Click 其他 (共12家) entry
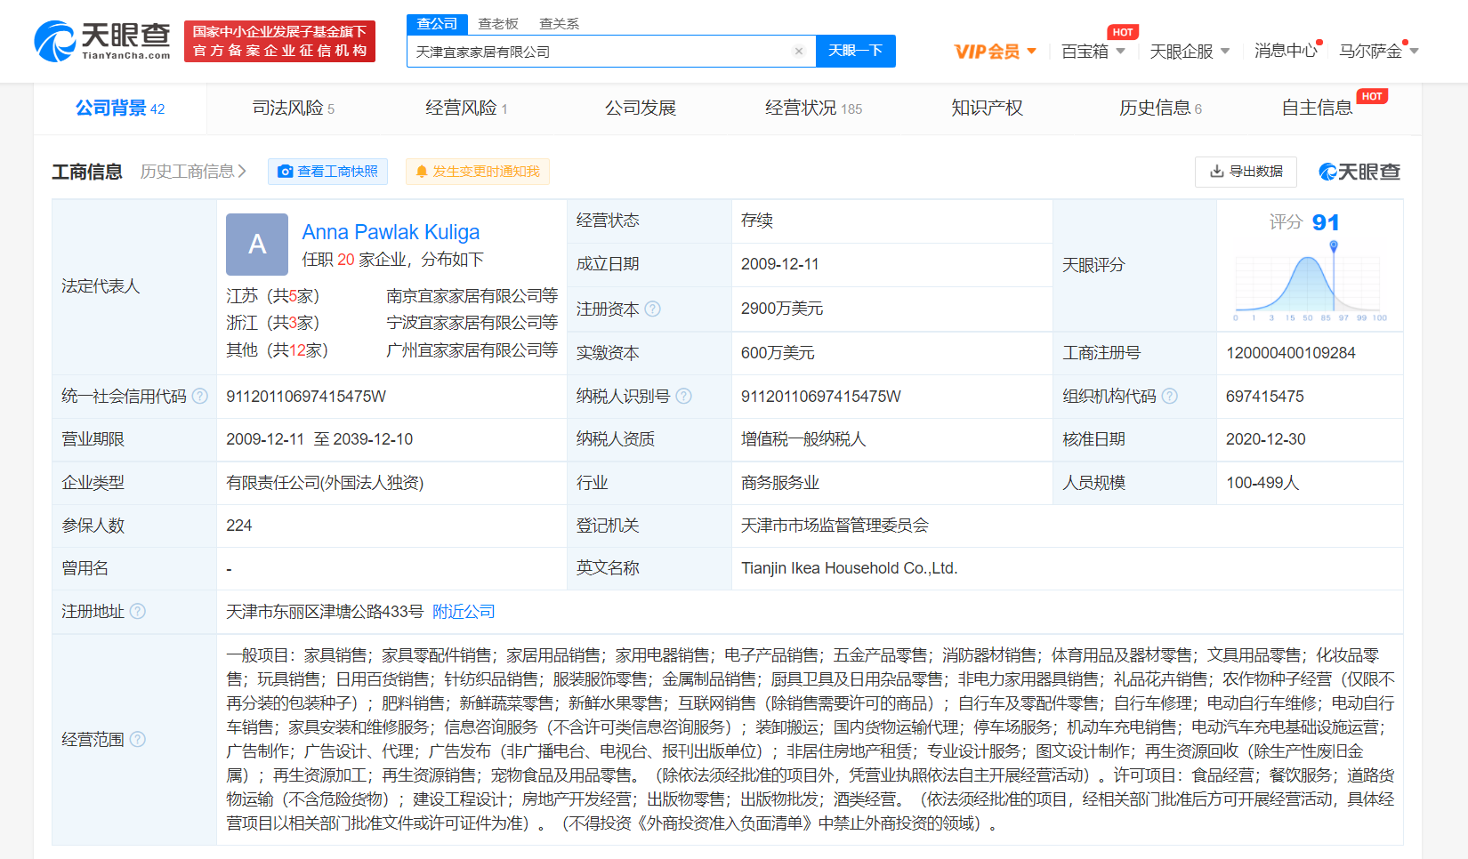This screenshot has width=1468, height=859. click(x=278, y=350)
